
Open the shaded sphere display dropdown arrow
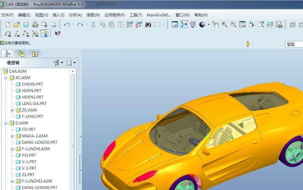point(209,25)
